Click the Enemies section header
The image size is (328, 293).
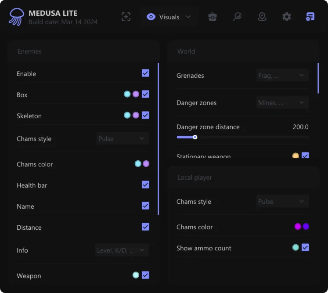coord(29,51)
